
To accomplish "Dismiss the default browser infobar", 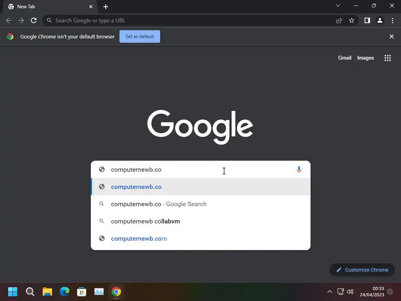I will (x=391, y=36).
